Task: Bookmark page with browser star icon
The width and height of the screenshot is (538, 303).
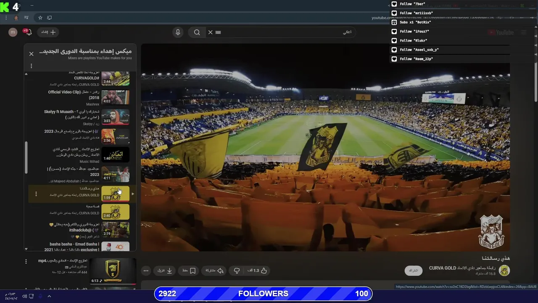Action: [40, 18]
